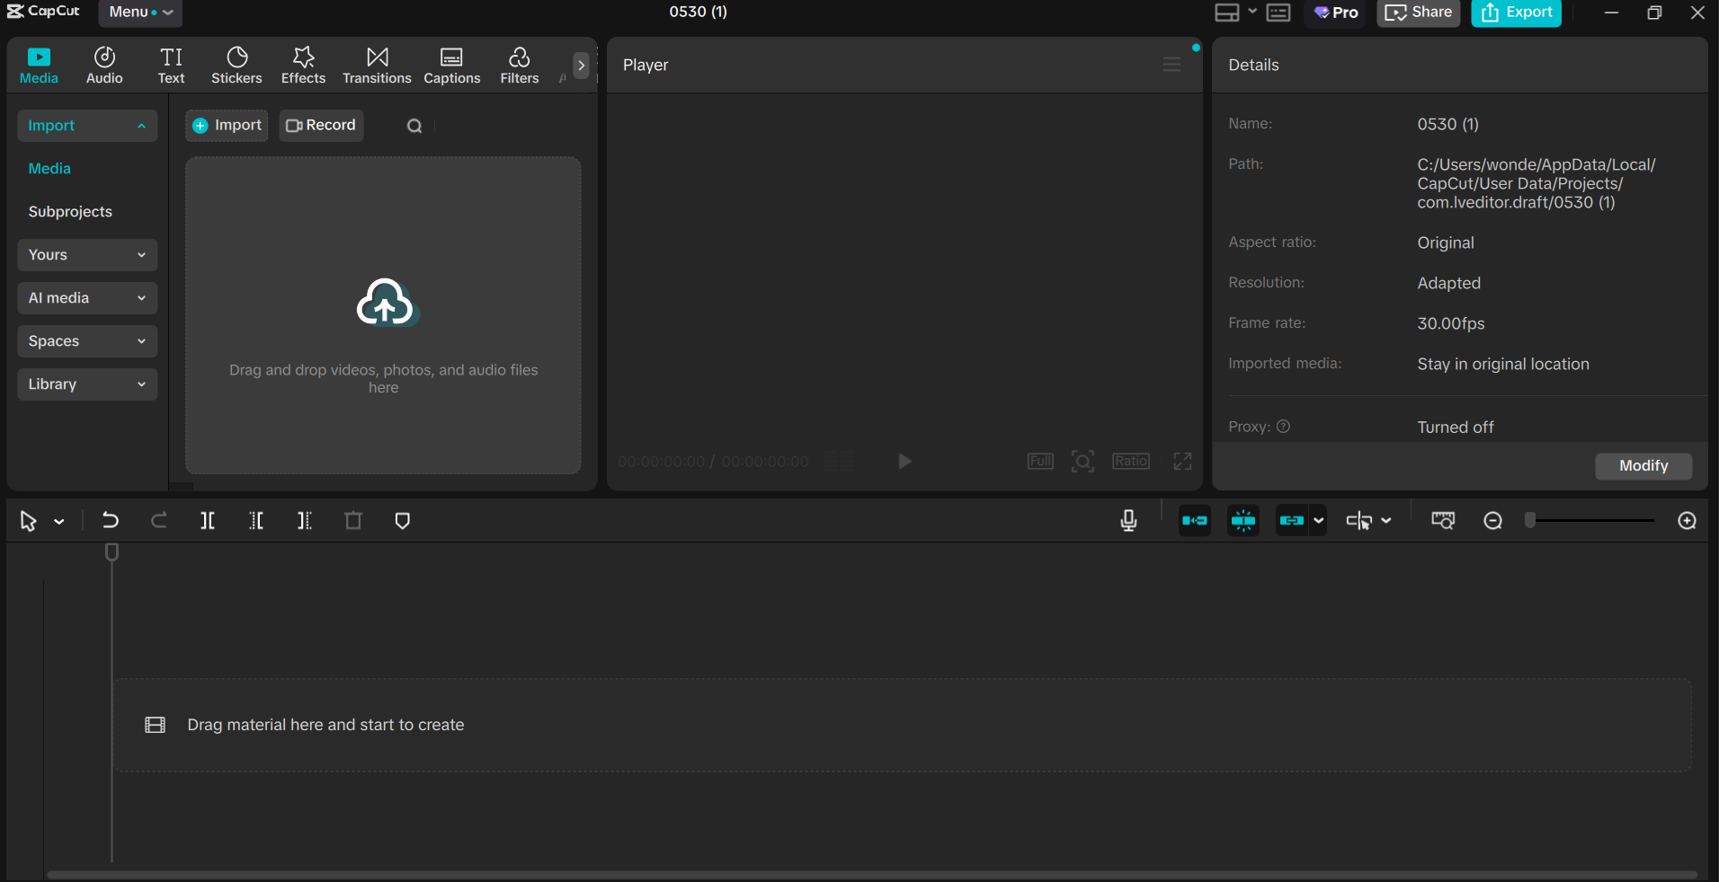Open the Text tab

(171, 66)
